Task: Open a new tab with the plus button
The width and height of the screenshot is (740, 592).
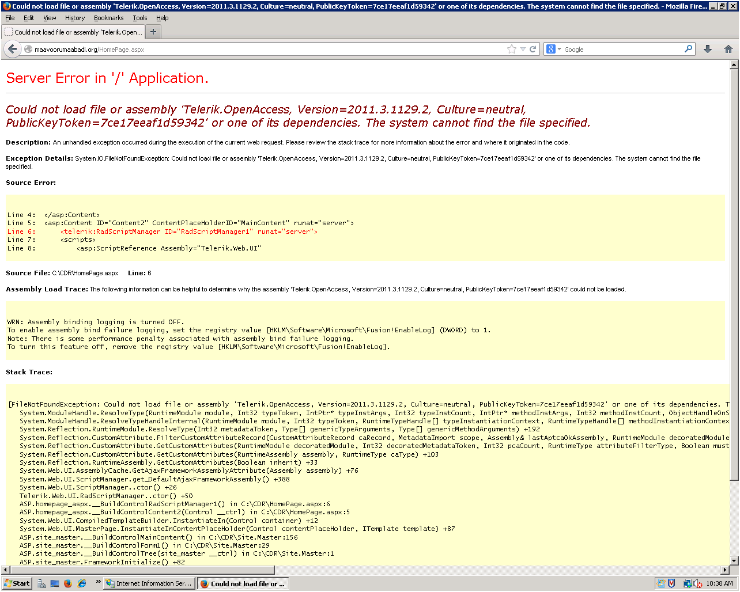Action: coord(153,32)
